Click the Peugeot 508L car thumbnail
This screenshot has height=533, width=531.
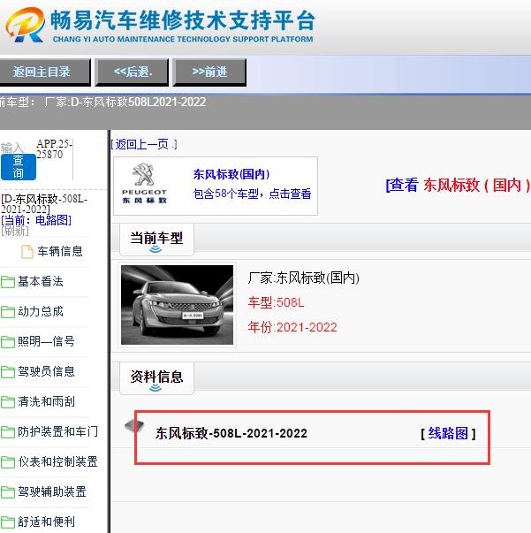[177, 305]
